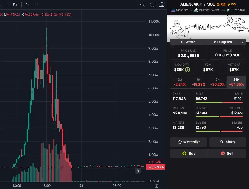Image resolution: width=249 pixels, height=189 pixels.
Task: Click the buyers versus sellers ratio bar
Action: (x=219, y=131)
